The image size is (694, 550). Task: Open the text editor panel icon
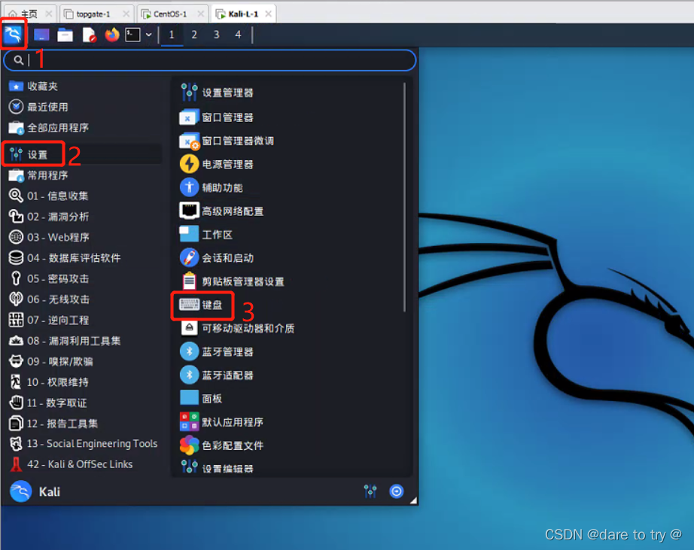tap(90, 35)
